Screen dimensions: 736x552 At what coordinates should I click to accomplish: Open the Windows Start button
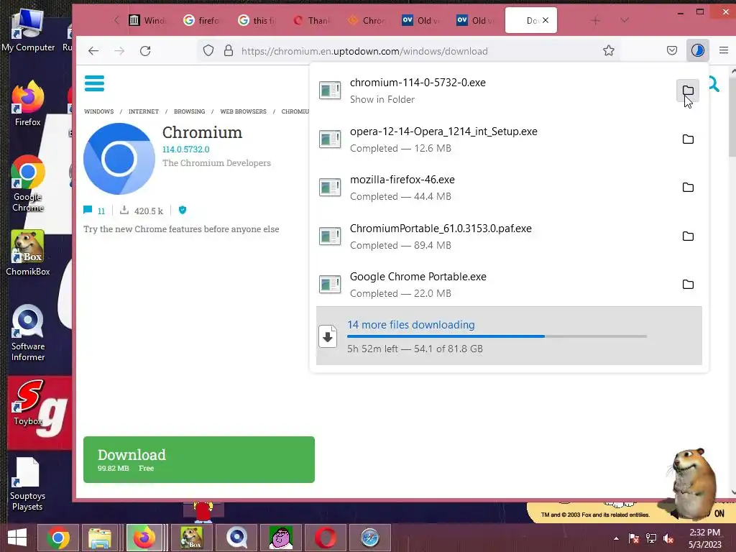pyautogui.click(x=17, y=538)
